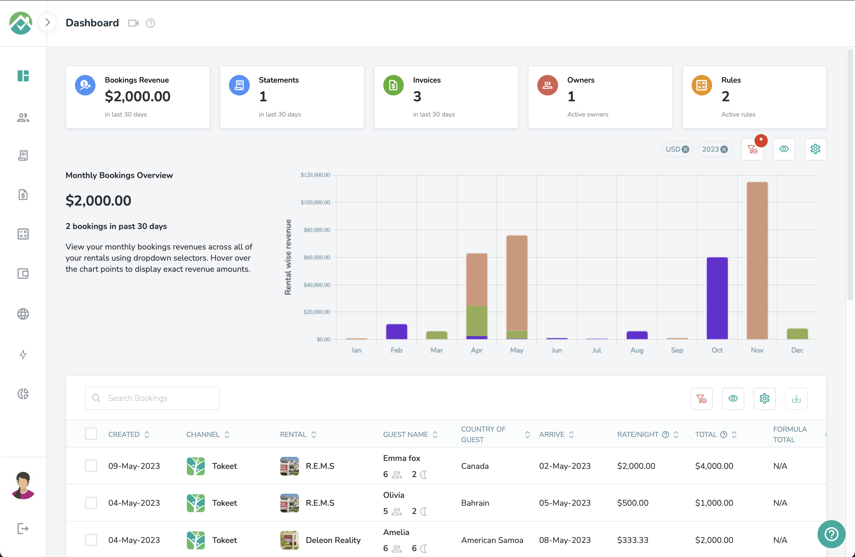Screen dimensions: 855x557
Task: Open the globe icon in sidebar
Action: pyautogui.click(x=23, y=314)
